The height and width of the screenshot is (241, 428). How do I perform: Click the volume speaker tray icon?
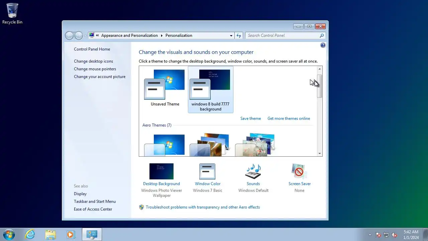click(x=394, y=235)
